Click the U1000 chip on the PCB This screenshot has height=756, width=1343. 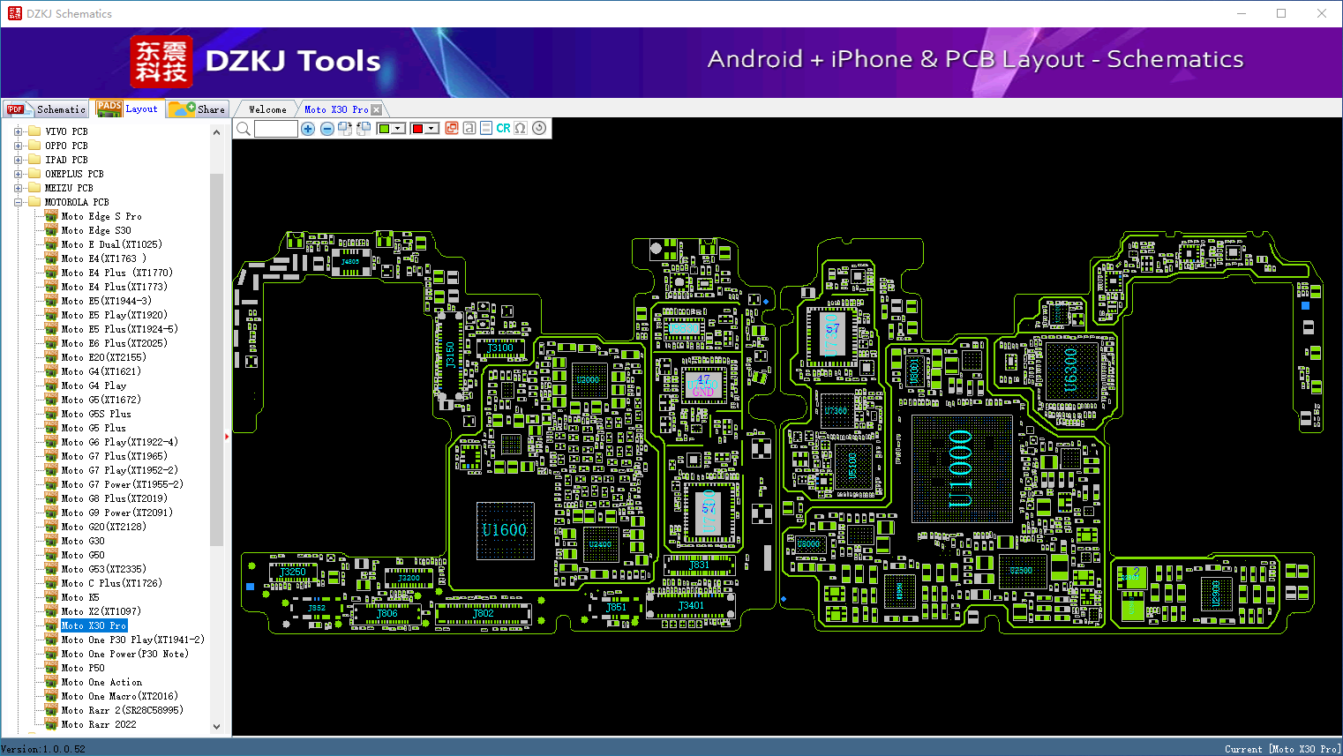pyautogui.click(x=961, y=468)
